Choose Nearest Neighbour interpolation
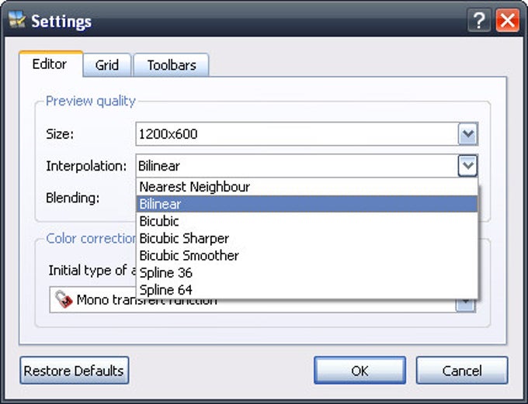Viewport: 528px width, 404px height. pos(307,187)
